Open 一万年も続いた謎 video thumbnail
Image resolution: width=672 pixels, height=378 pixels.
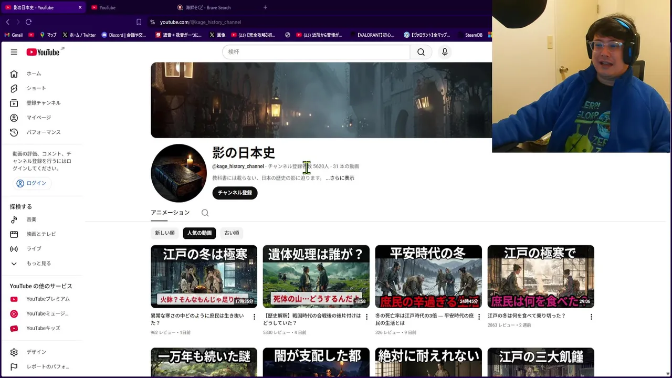click(204, 362)
